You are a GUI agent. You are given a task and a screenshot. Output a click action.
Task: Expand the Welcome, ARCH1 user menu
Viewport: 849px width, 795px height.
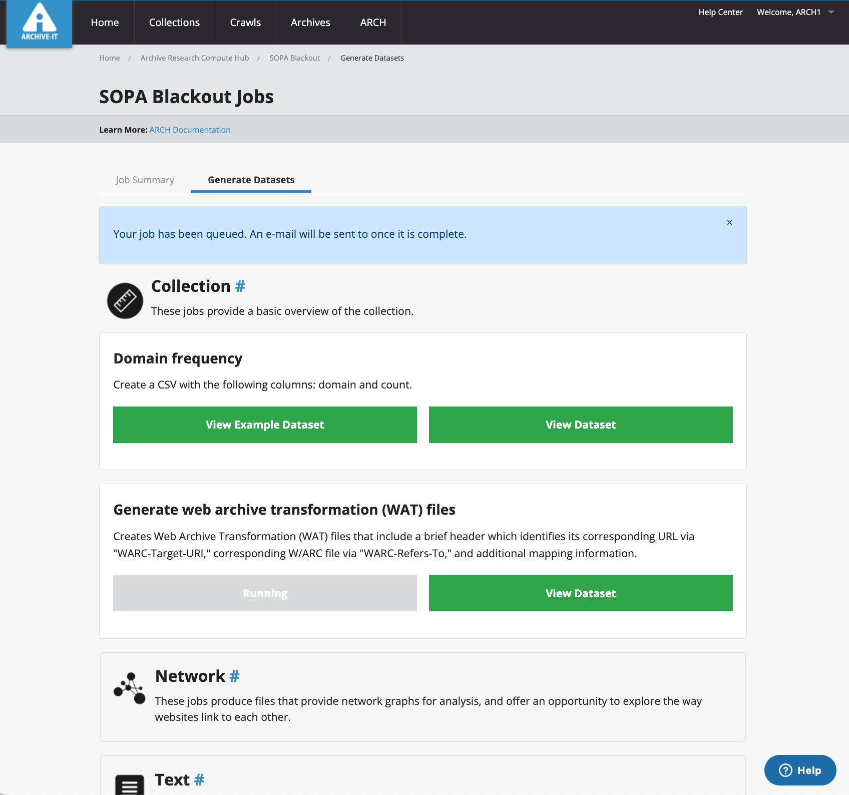click(795, 12)
